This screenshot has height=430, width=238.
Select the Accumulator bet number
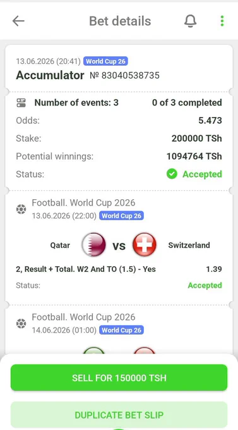(x=124, y=75)
